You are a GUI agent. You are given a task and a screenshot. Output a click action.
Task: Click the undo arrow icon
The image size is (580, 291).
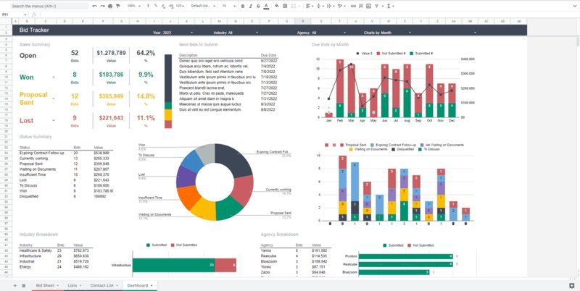point(95,6)
